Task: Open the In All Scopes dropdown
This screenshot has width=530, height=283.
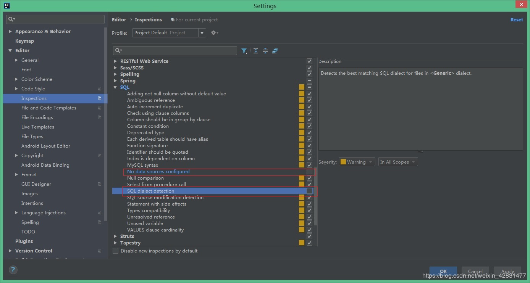Action: pos(398,162)
